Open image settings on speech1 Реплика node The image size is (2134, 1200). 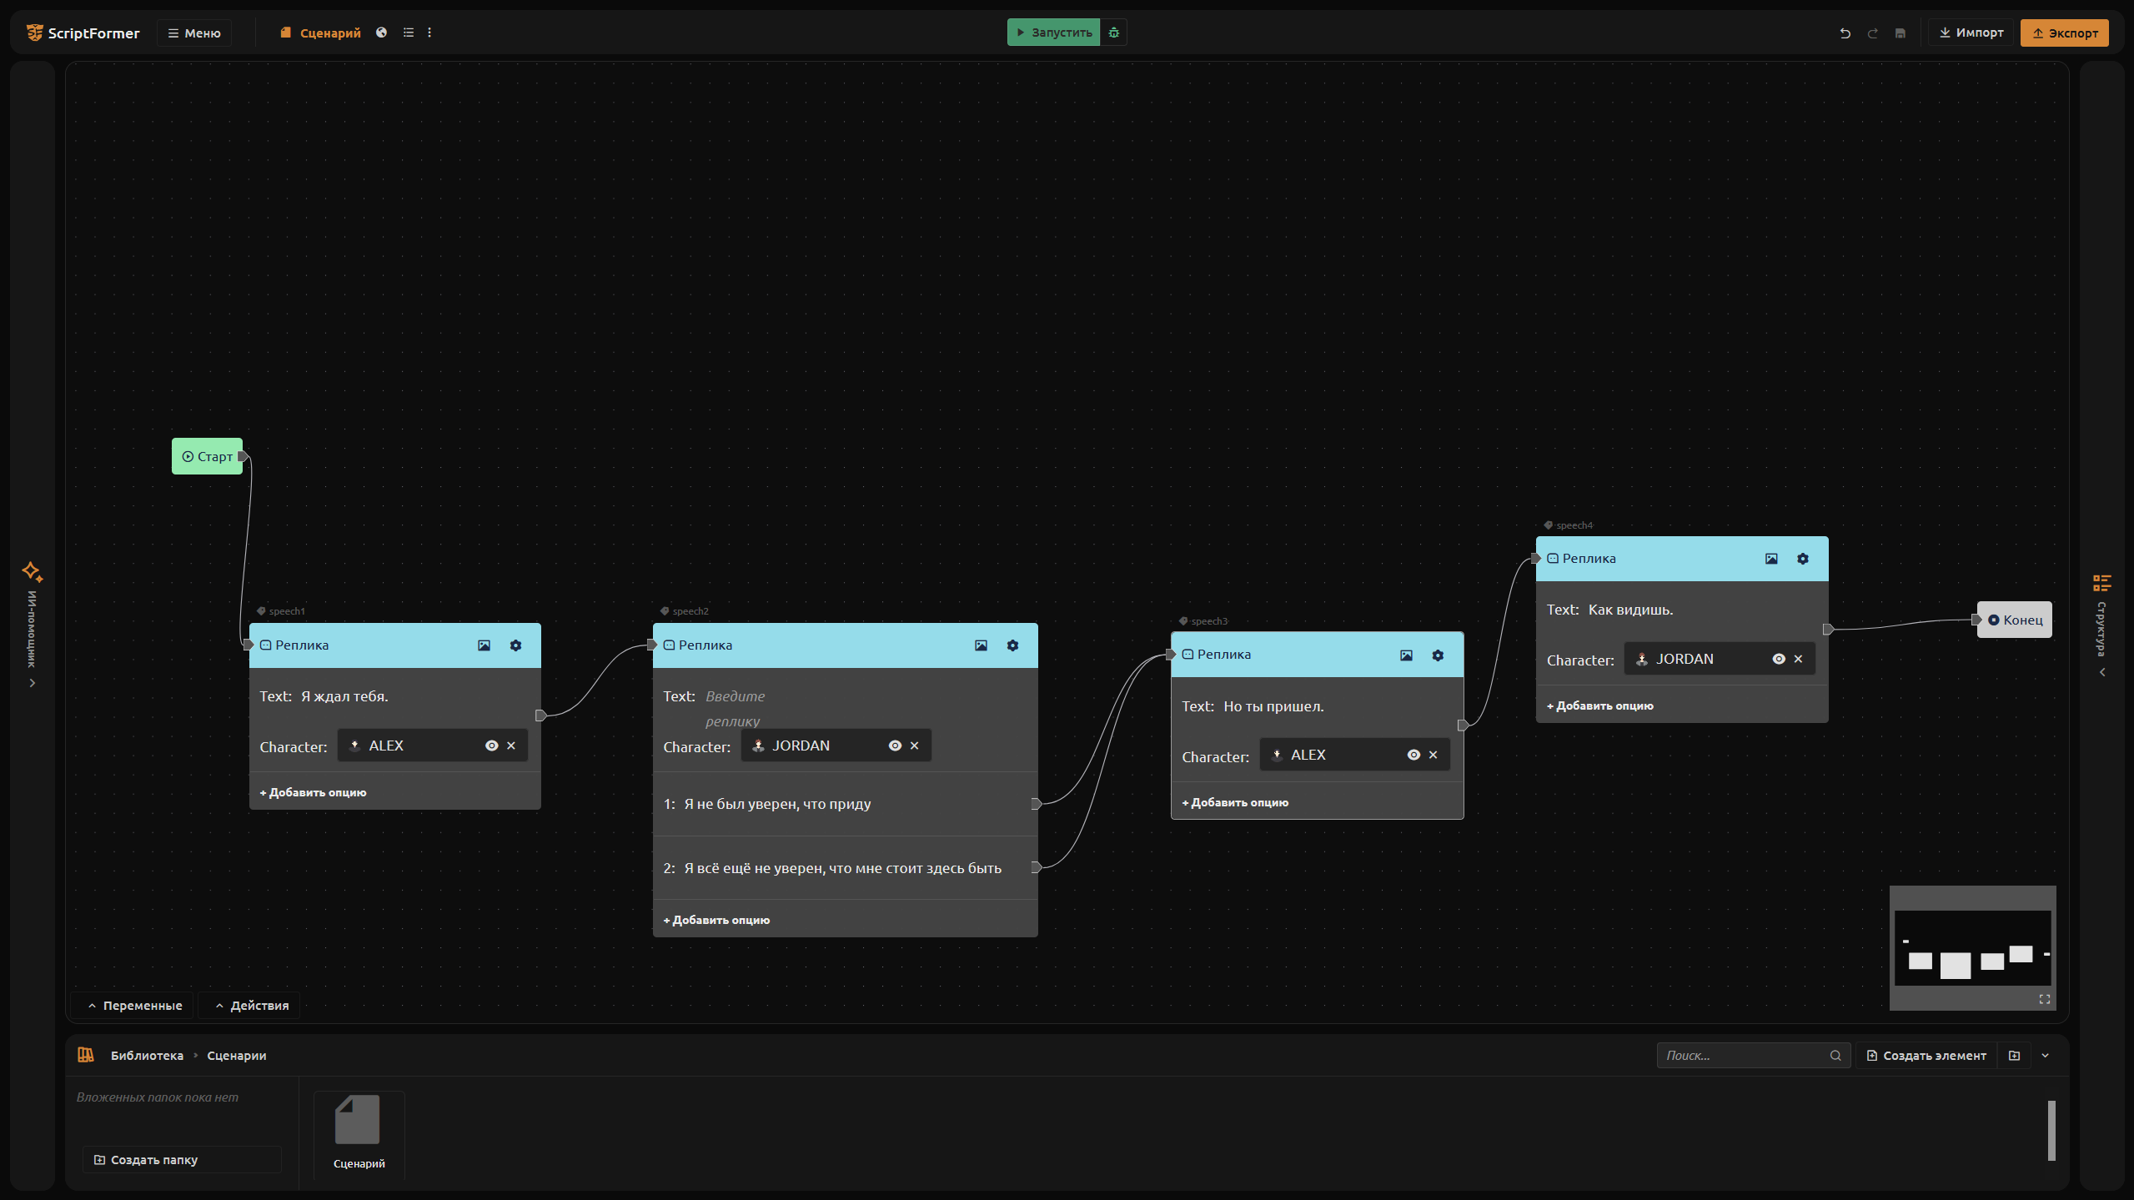(x=484, y=645)
